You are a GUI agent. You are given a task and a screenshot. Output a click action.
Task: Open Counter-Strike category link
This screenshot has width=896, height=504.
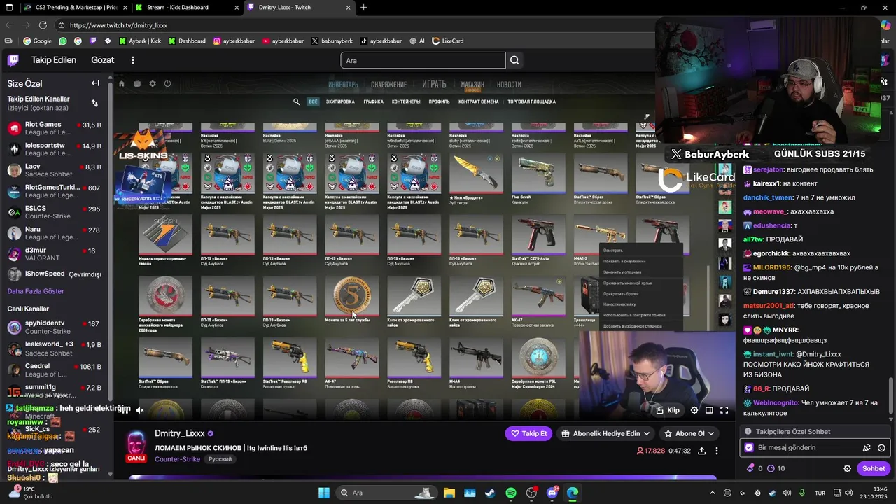click(x=177, y=459)
